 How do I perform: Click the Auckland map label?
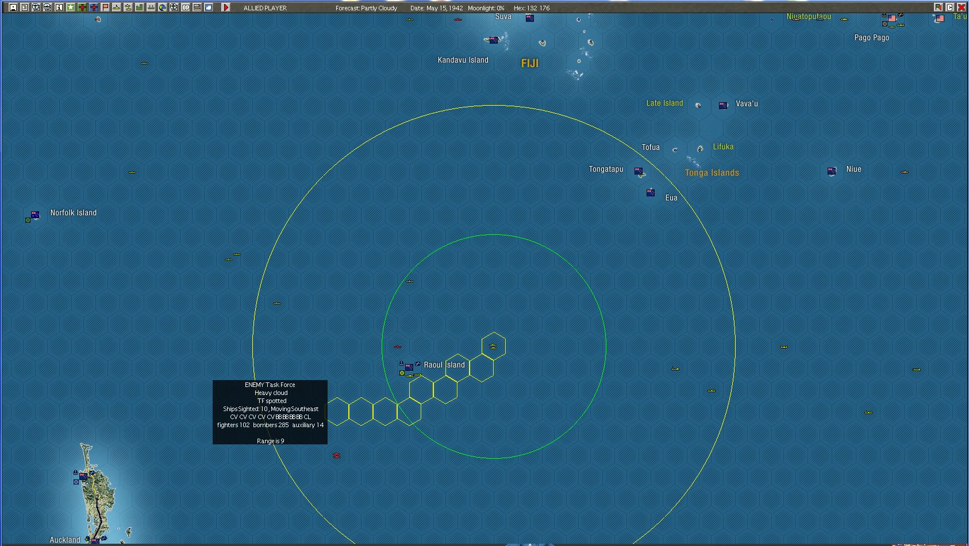(65, 540)
